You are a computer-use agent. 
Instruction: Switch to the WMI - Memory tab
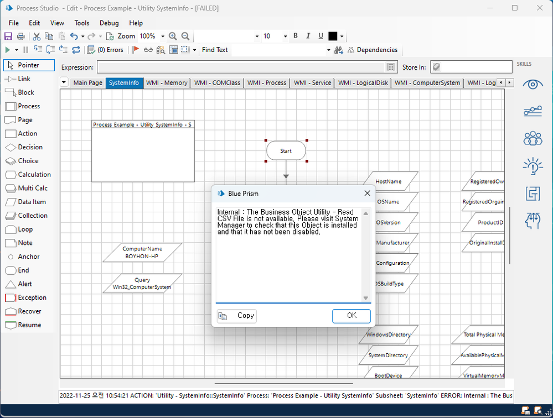click(x=167, y=83)
